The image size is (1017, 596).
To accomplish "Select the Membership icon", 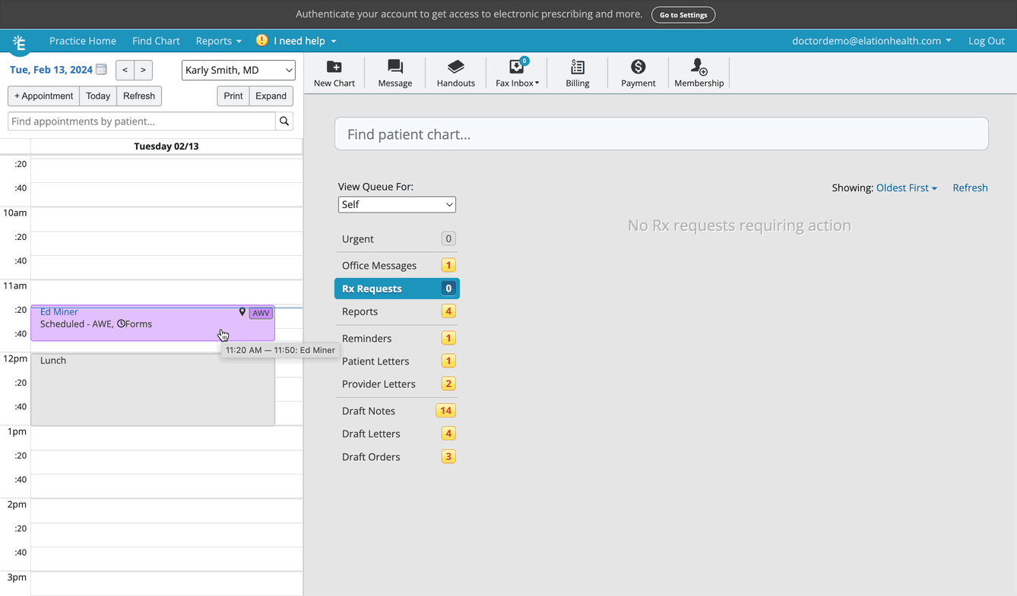I will click(x=698, y=72).
